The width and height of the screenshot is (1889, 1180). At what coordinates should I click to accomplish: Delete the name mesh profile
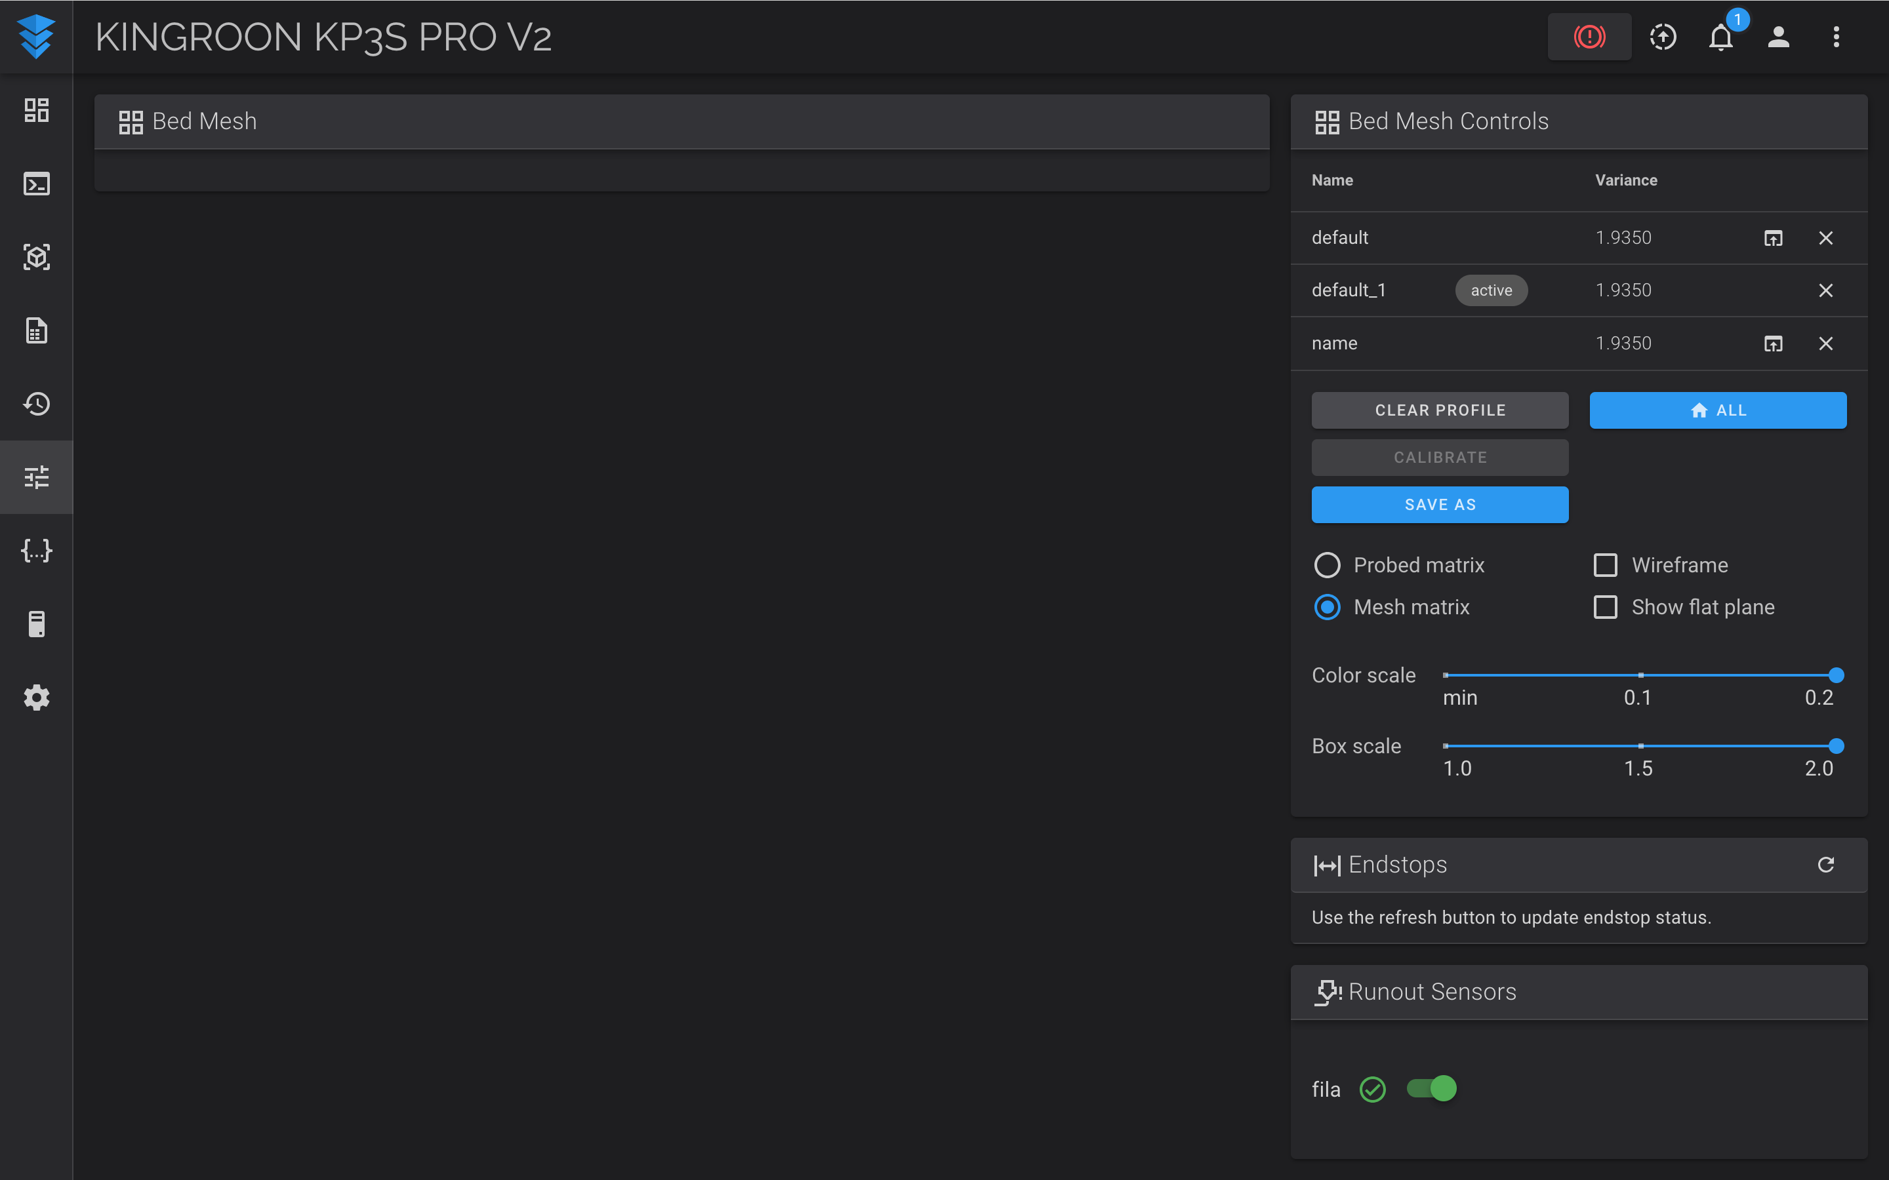pos(1825,344)
